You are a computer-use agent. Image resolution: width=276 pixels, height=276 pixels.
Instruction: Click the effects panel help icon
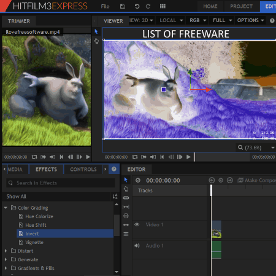[x=114, y=169]
